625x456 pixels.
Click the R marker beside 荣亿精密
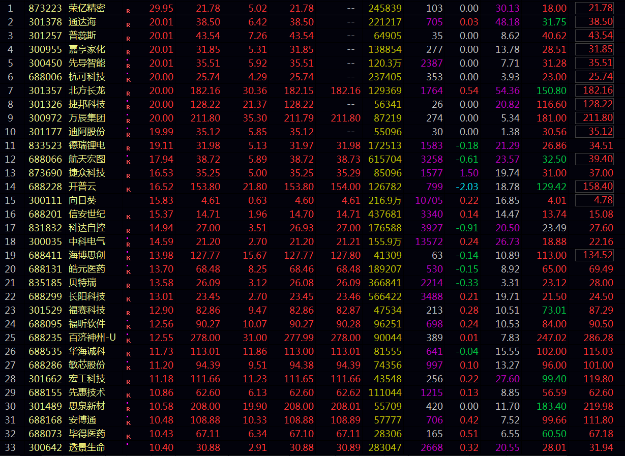click(128, 11)
